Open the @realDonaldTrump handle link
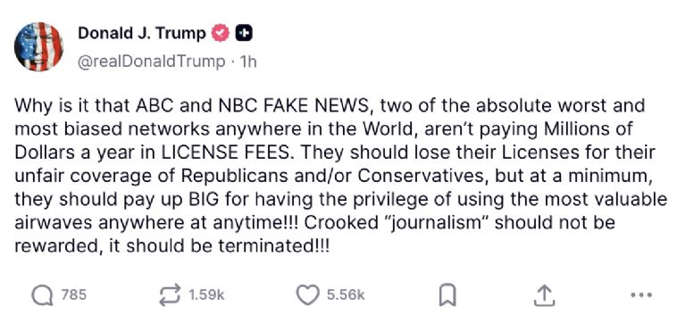Screen dimensions: 686x323 (151, 62)
